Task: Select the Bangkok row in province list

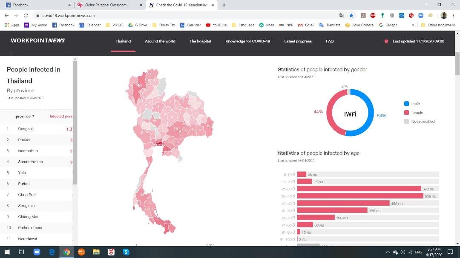Action: tap(36, 129)
